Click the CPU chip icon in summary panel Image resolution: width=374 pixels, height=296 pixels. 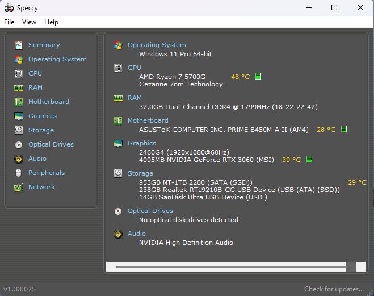pos(118,68)
